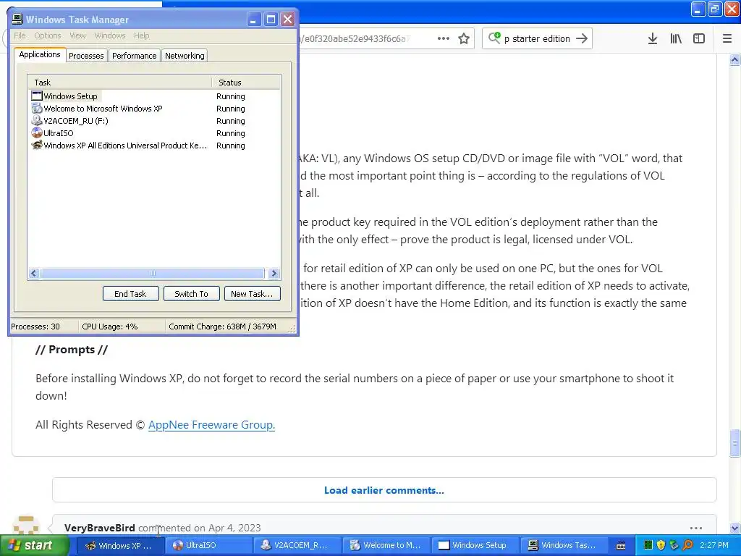Open the Library bookshelf icon
This screenshot has width=741, height=556.
(x=676, y=39)
